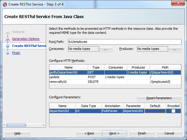
Task: Click the HTTP methods Name column header
Action: (x=68, y=67)
